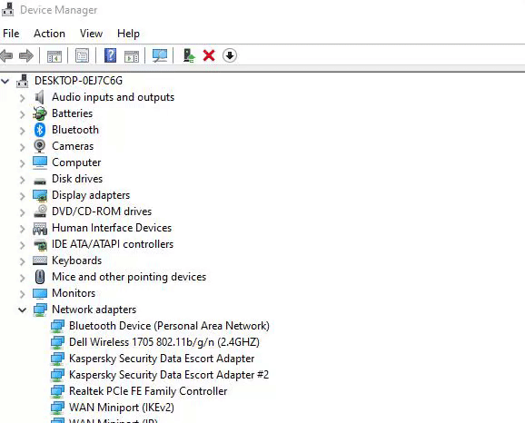Select Realtek PCIe FE Family Controller
This screenshot has width=525, height=423.
[148, 391]
